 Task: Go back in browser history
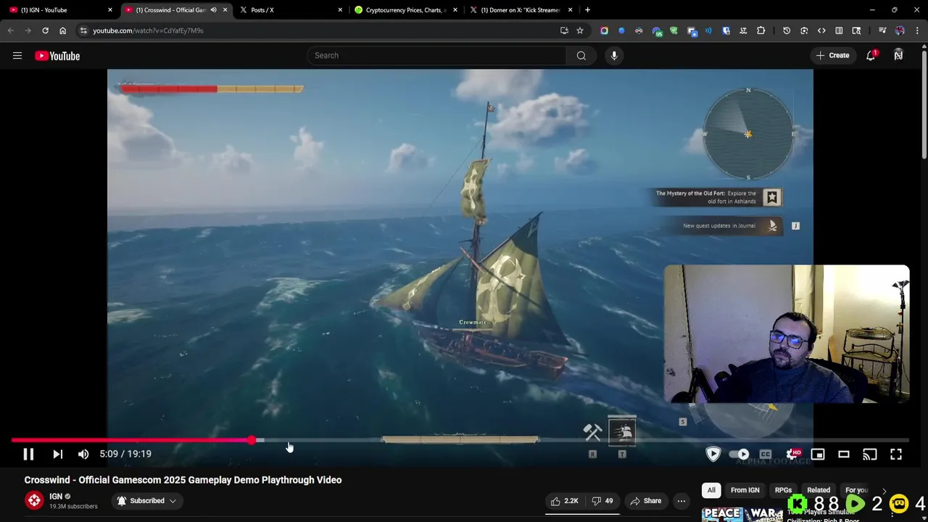pos(10,30)
